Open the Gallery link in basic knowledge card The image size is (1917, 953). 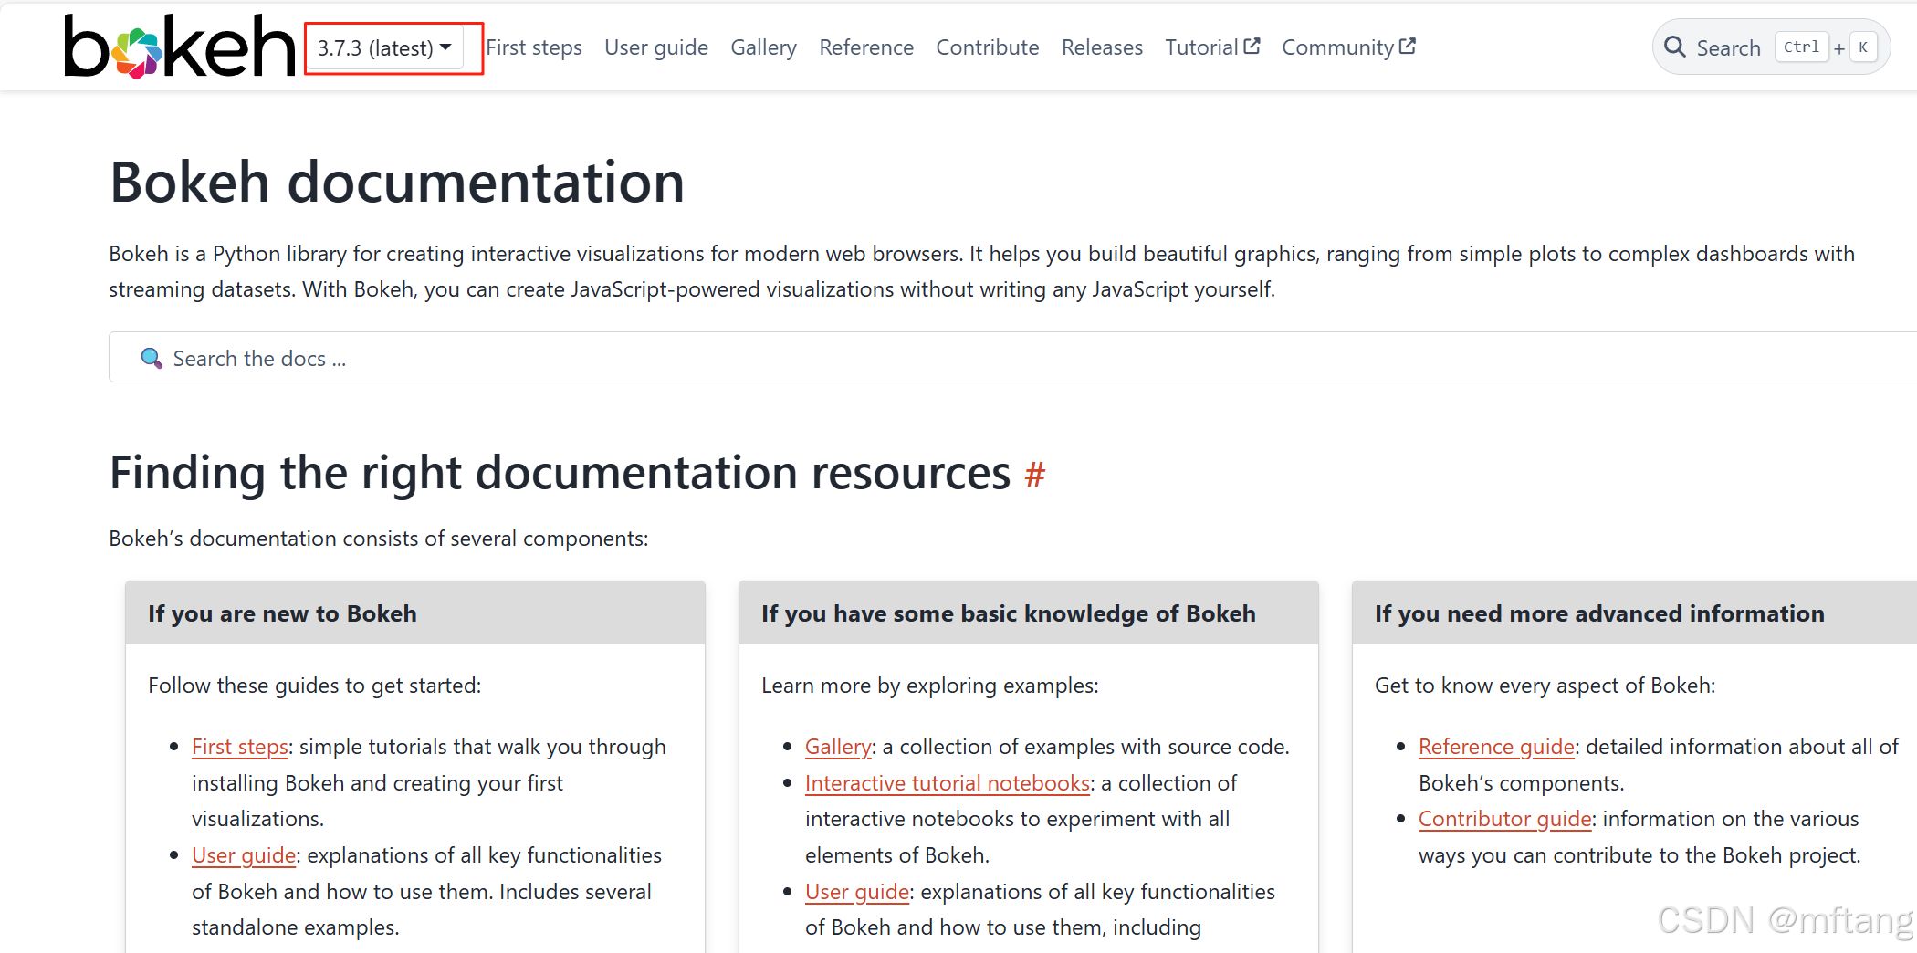tap(838, 747)
